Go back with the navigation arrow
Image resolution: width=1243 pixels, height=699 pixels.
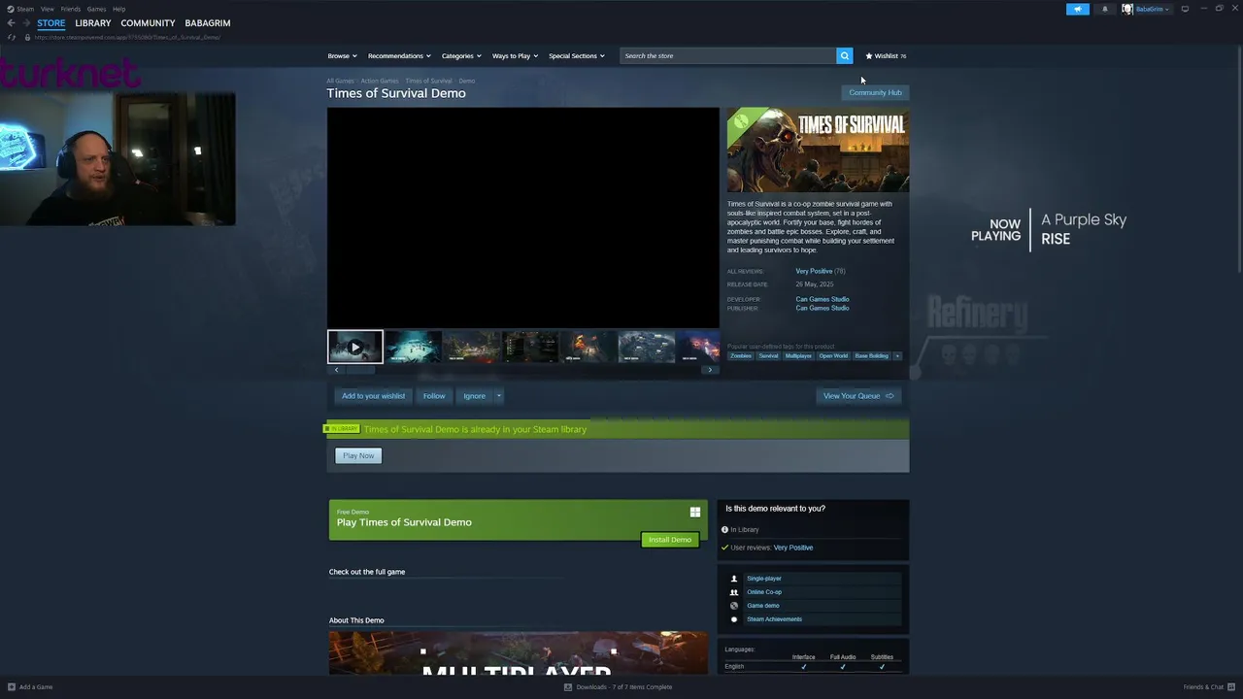[11, 22]
